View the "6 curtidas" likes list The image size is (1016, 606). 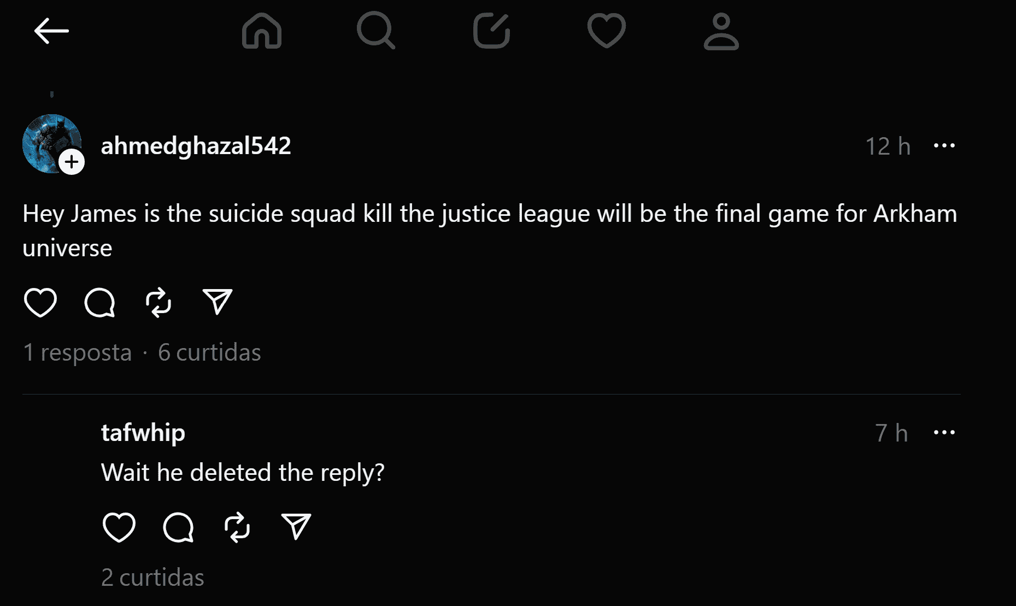pos(209,352)
